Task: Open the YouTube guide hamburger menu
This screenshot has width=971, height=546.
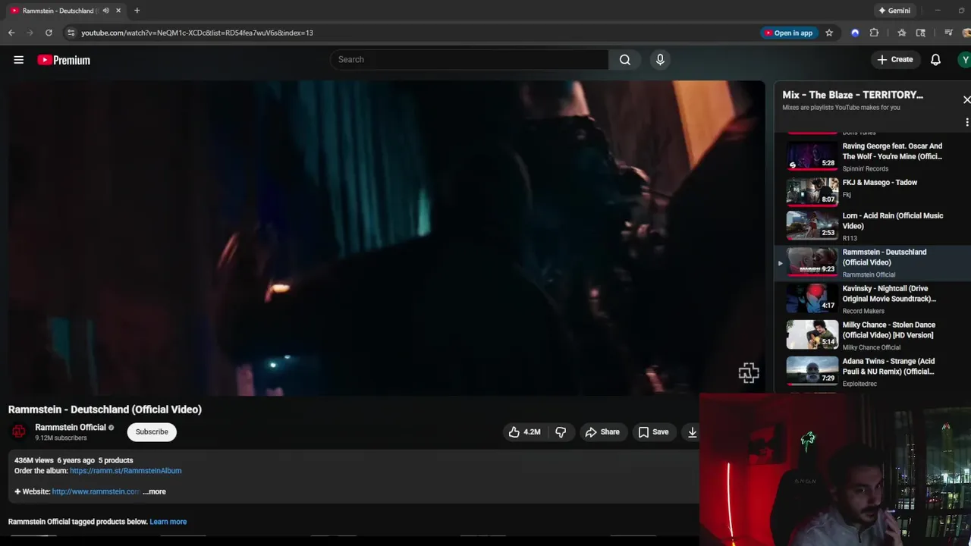Action: tap(18, 60)
